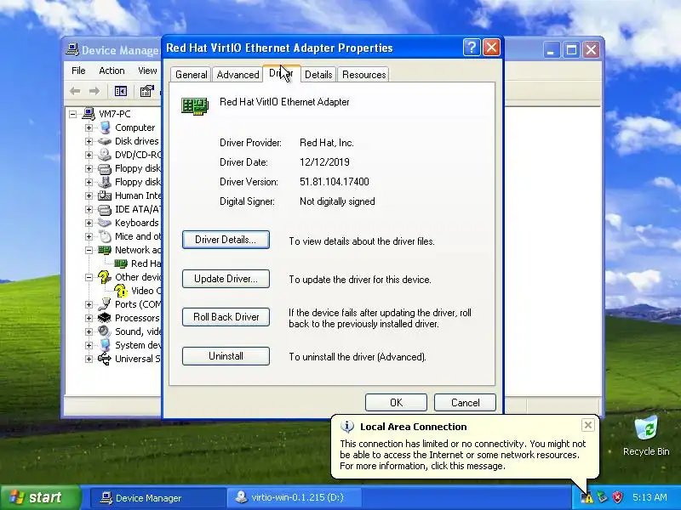Click the Safely Remove Hardware tray icon

(x=602, y=497)
